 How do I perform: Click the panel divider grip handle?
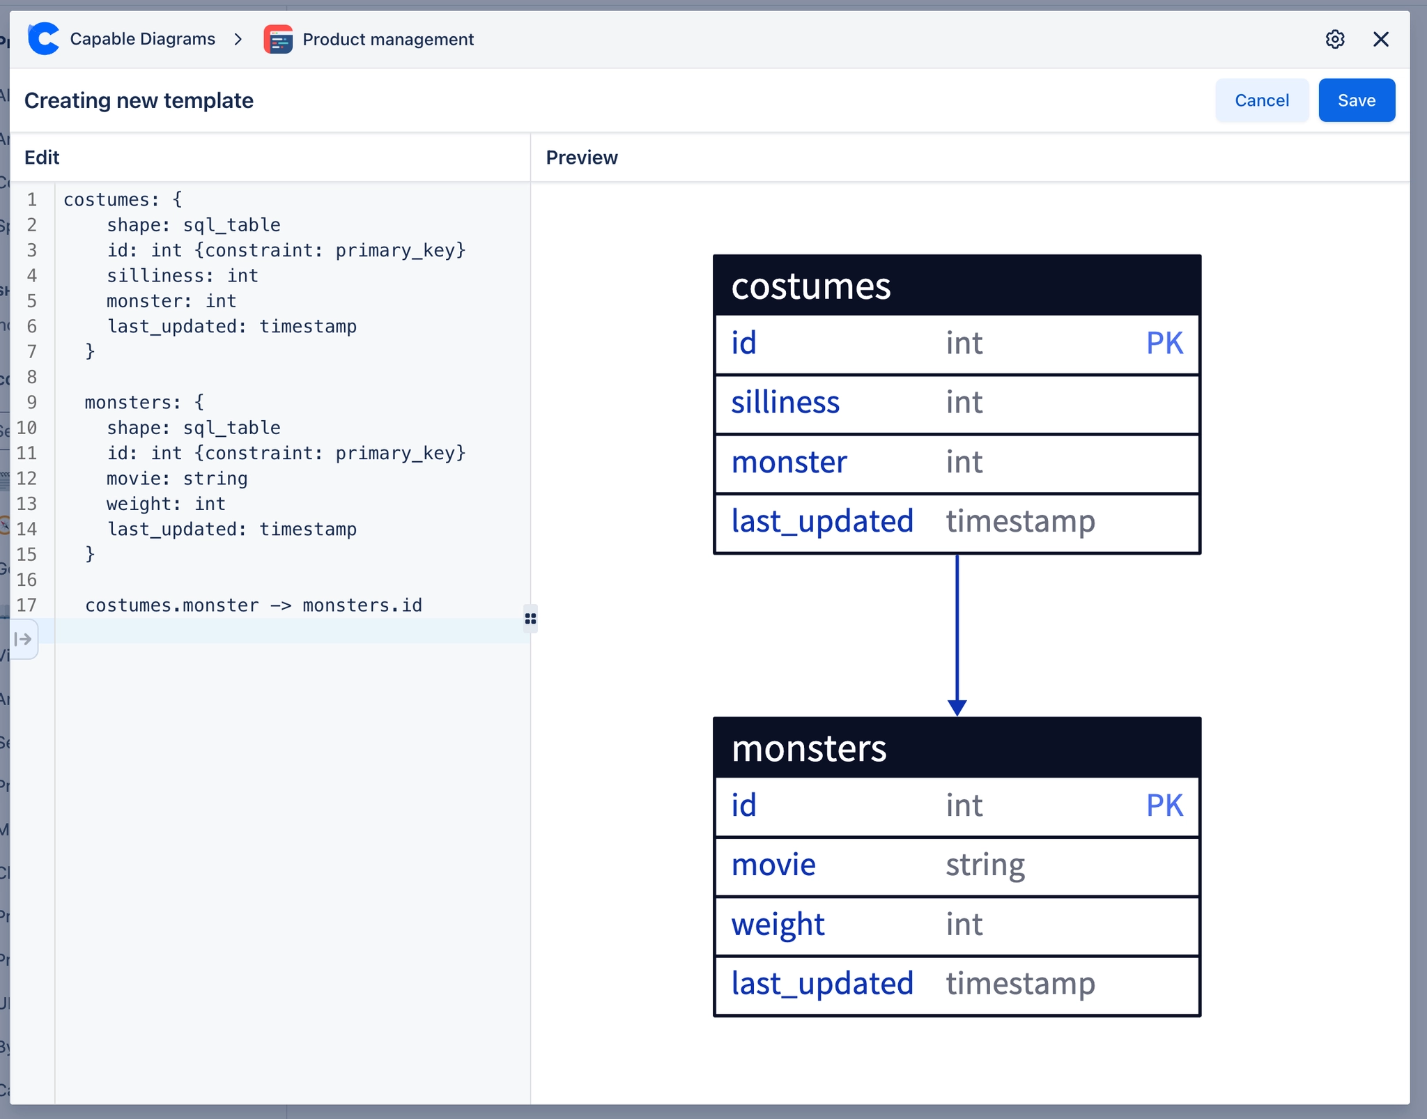click(x=530, y=619)
